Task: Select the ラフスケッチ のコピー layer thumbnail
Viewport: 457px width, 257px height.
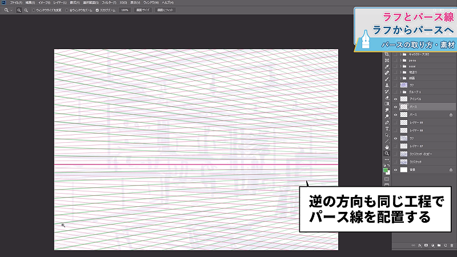Action: coord(404,154)
